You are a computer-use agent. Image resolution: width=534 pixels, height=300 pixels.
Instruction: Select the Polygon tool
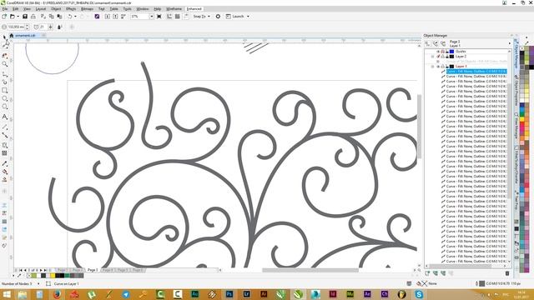5,107
